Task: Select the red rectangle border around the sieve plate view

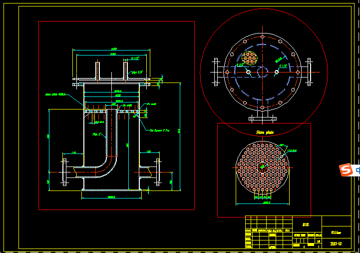Action: (x=218, y=170)
